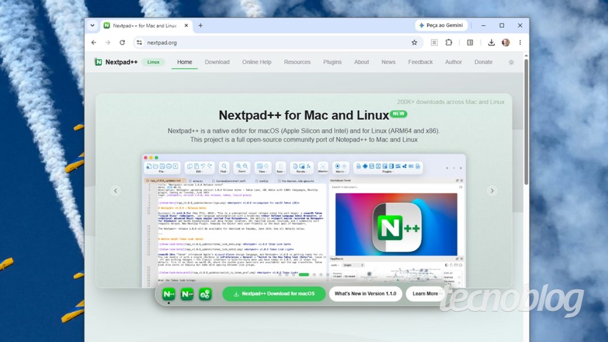This screenshot has height=342, width=608.
Task: View site information icon in address bar
Action: pyautogui.click(x=139, y=42)
